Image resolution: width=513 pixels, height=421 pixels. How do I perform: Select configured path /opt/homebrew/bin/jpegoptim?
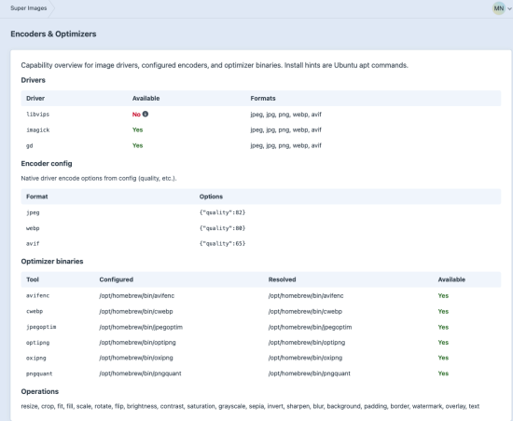[x=141, y=327]
